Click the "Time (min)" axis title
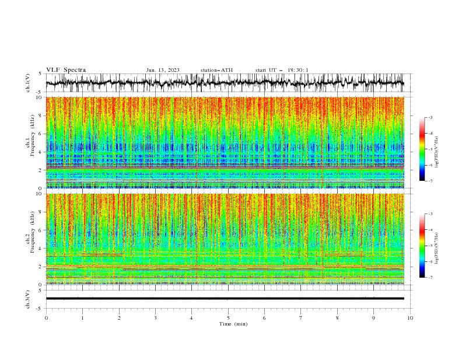 pos(233,324)
